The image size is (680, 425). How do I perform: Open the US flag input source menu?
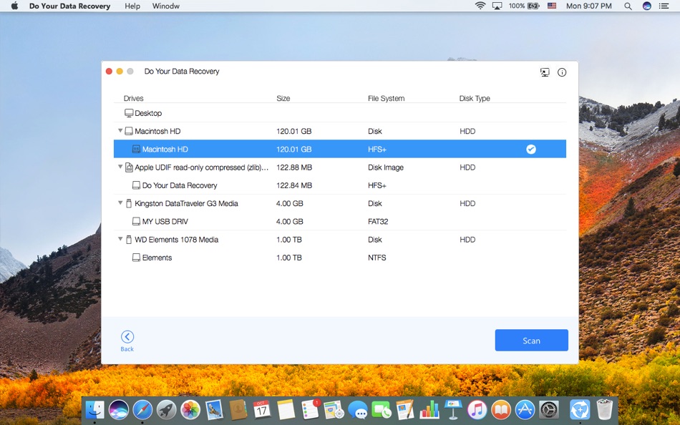click(552, 6)
